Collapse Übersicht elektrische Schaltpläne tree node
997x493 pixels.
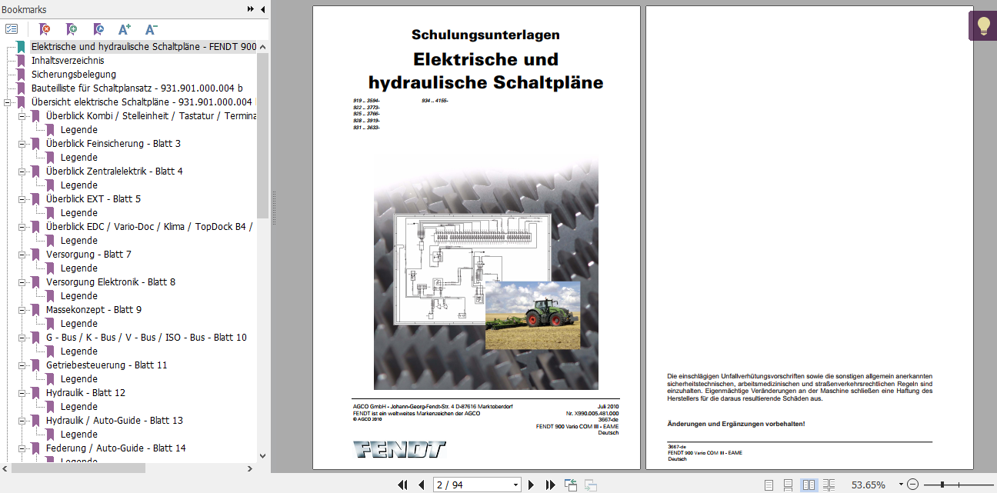pos(8,102)
